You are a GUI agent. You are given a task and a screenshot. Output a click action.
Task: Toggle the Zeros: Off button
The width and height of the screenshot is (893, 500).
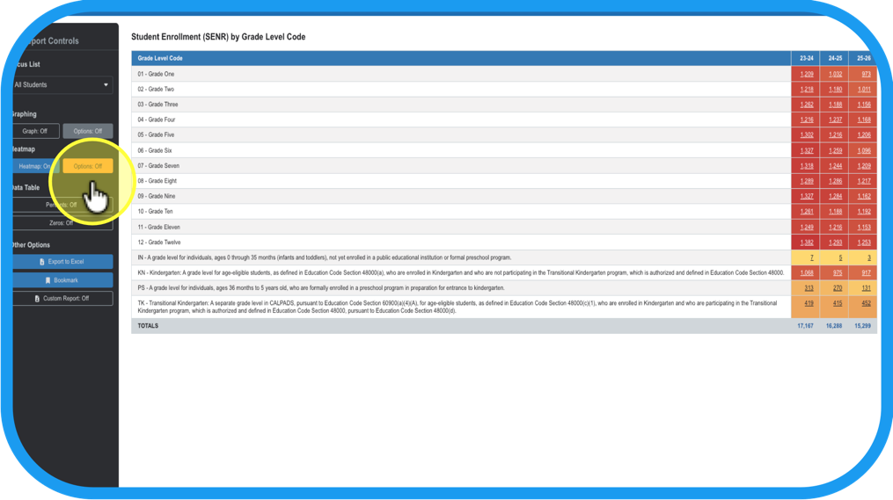(x=62, y=223)
